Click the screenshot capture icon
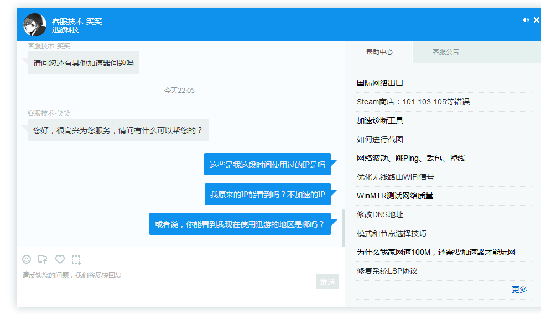Viewport: 541px width, 314px height. 76,259
